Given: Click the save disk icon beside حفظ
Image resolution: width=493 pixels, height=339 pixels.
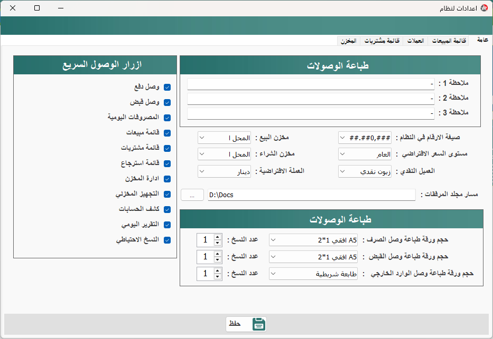Looking at the screenshot, I should [x=259, y=324].
